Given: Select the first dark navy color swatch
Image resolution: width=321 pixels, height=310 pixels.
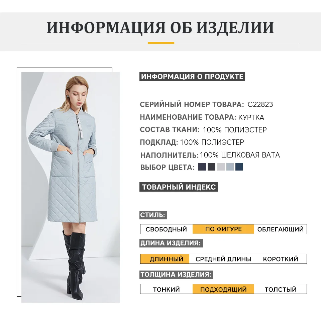Looking at the screenshot, I should [202, 167].
